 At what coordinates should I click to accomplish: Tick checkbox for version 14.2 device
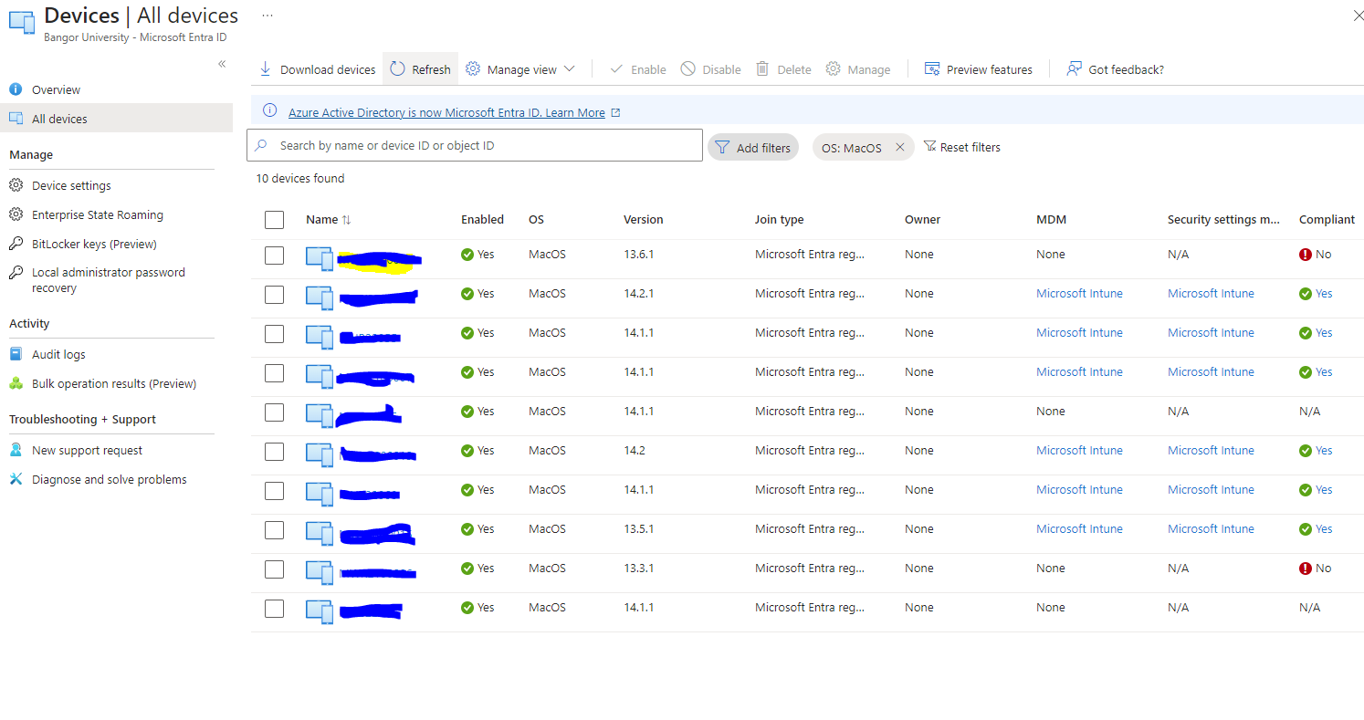click(x=274, y=452)
